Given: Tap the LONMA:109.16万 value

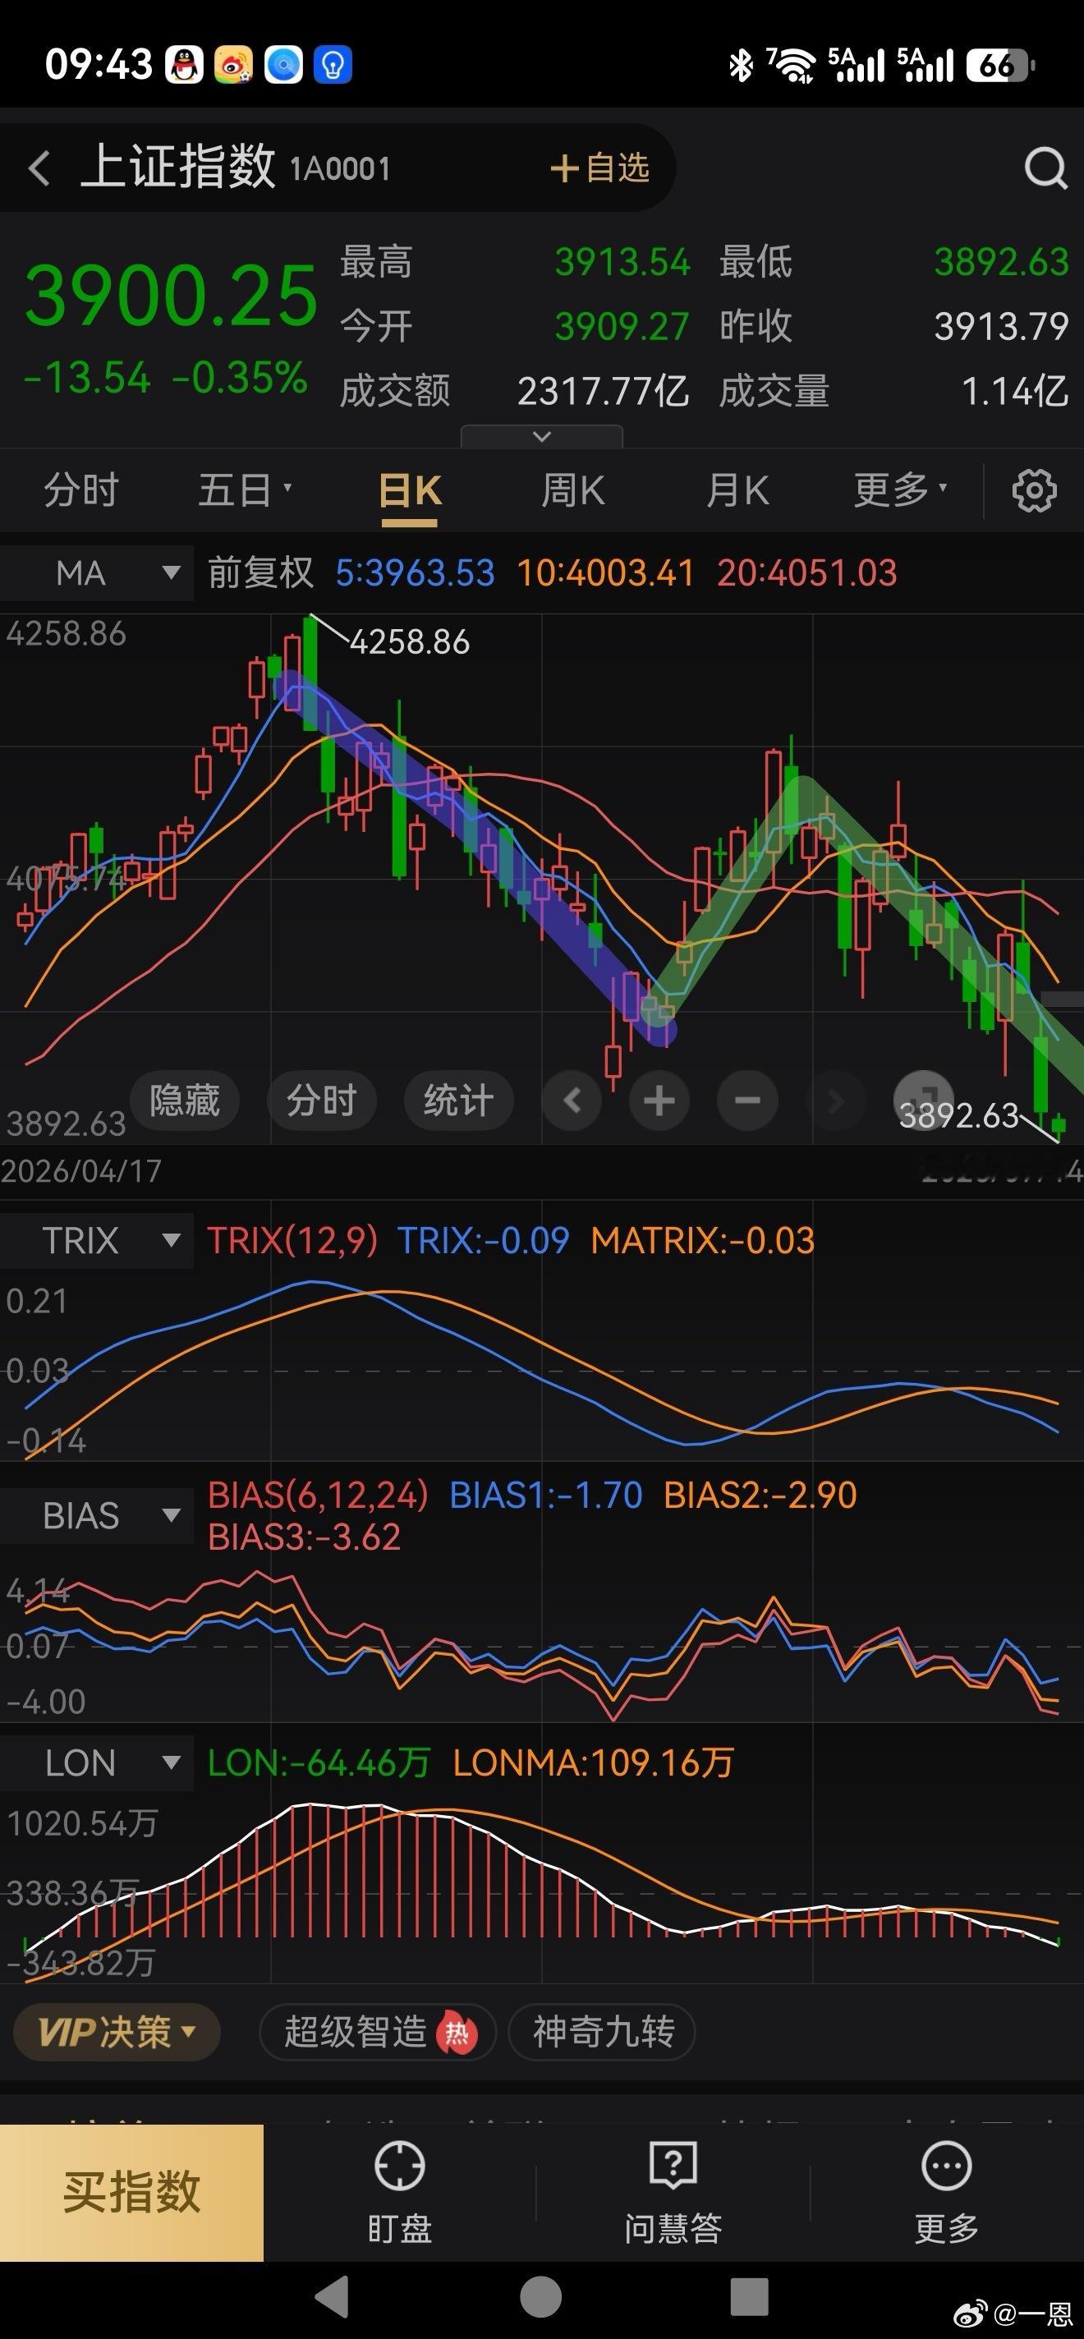Looking at the screenshot, I should 593,1763.
